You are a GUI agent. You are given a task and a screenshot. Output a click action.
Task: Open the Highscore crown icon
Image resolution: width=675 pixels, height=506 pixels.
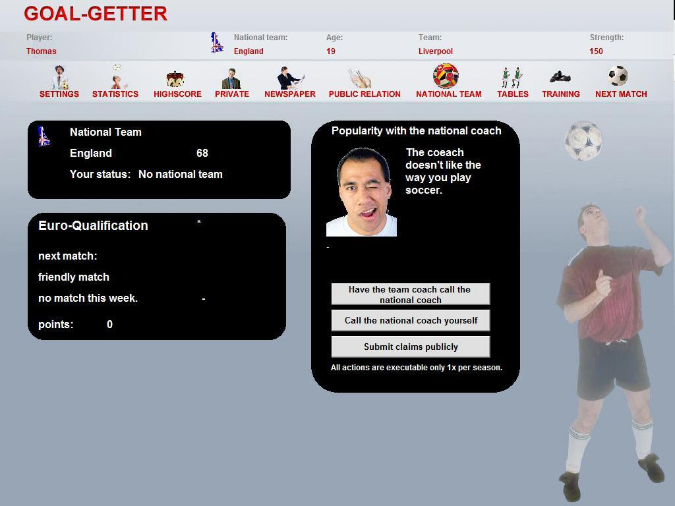click(x=175, y=79)
